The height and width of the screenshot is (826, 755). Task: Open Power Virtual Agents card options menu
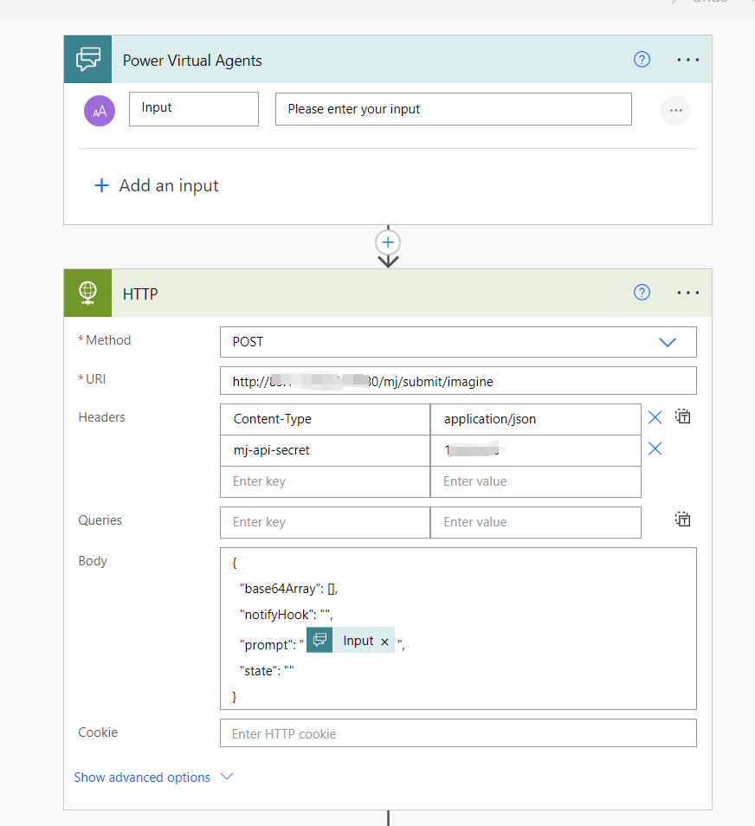tap(688, 60)
